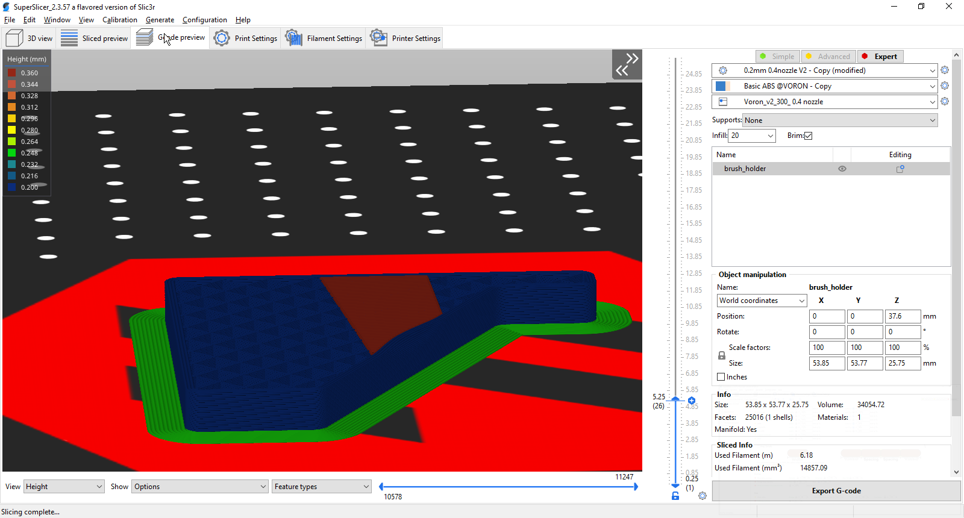Expand the Voron_v2_300 printer preset dropdown
The height and width of the screenshot is (518, 964).
point(932,102)
